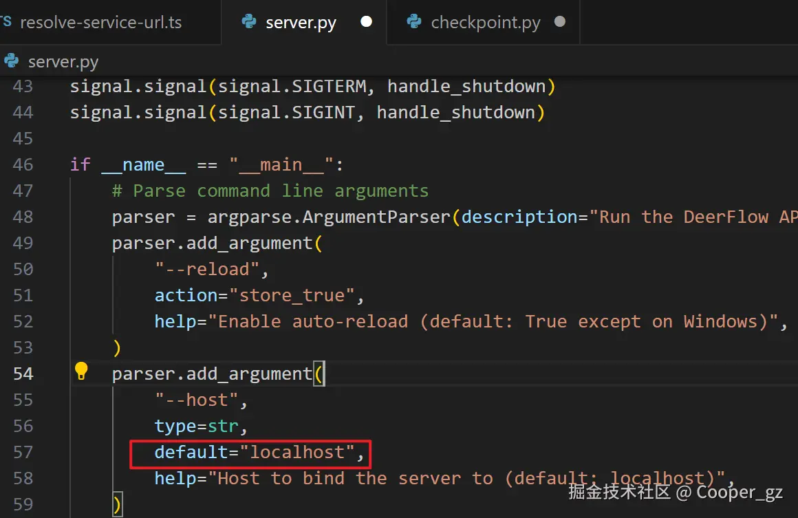Click the "__main__" string on line 46
The height and width of the screenshot is (518, 798).
[x=281, y=165]
